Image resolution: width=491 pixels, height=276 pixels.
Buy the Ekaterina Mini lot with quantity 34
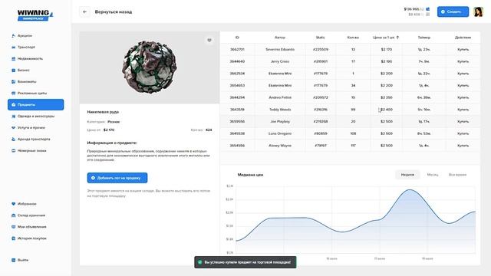463,85
